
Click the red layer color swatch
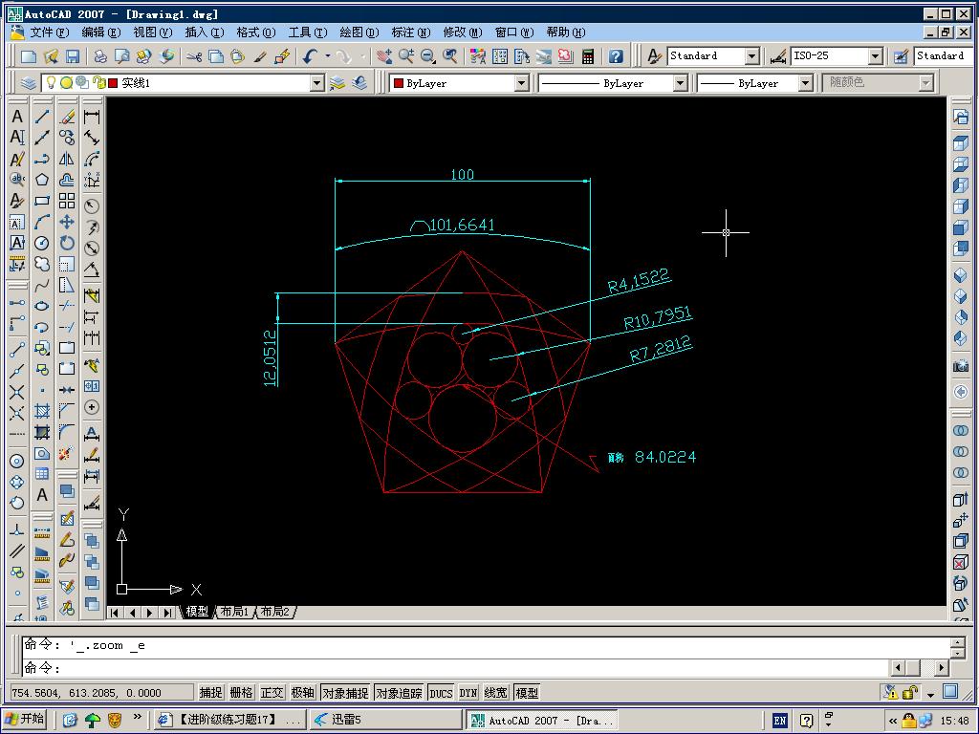(113, 83)
